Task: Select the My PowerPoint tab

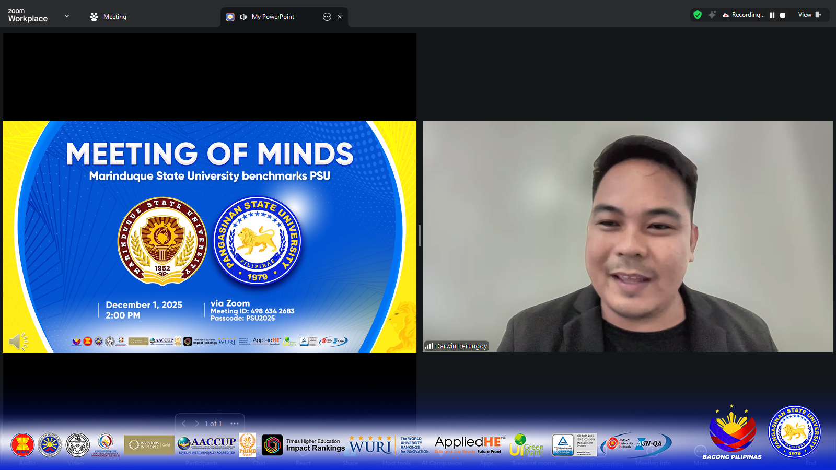Action: (x=273, y=17)
